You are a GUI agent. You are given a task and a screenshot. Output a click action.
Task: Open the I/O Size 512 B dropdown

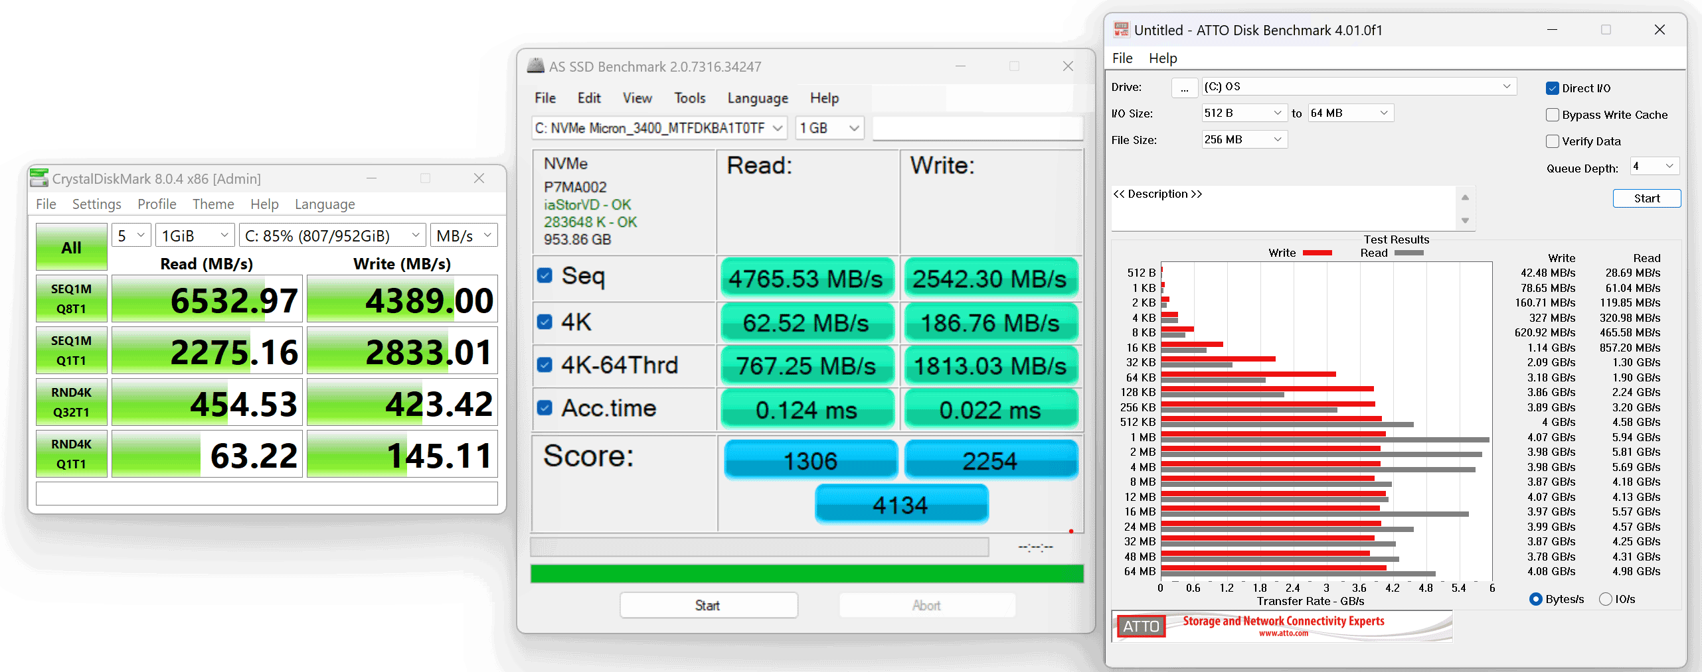tap(1243, 113)
